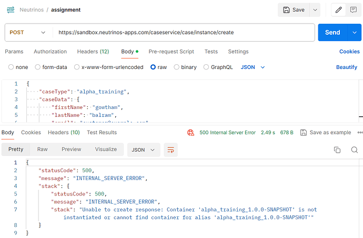This screenshot has height=238, width=363.
Task: Copy response using the copy icon
Action: (x=337, y=150)
